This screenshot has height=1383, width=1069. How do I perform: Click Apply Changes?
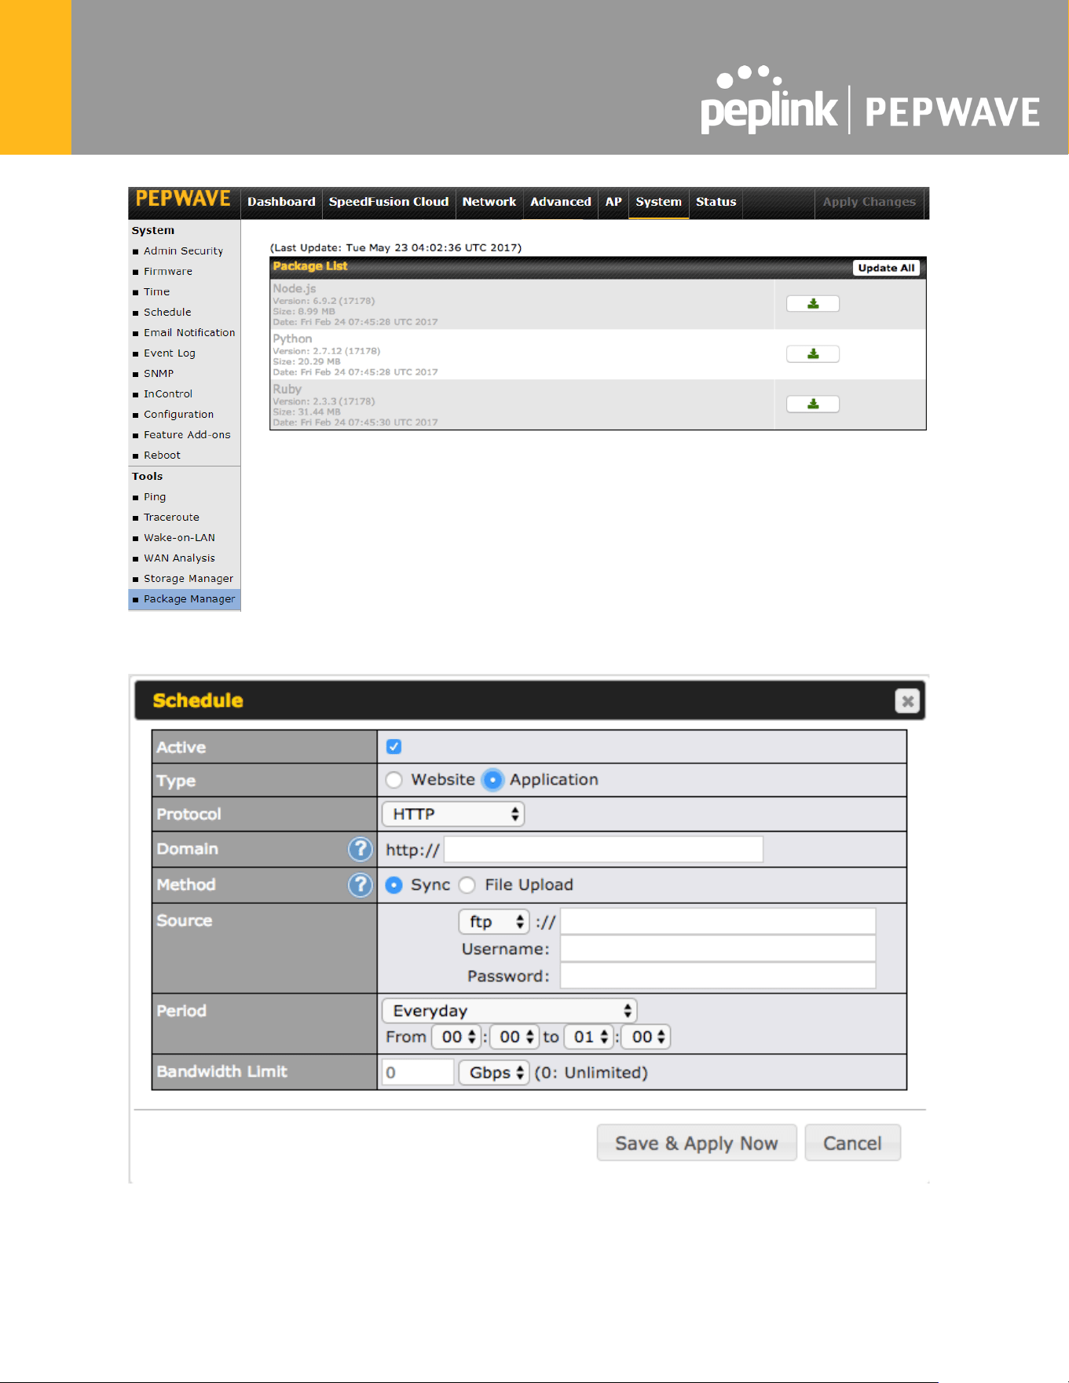(x=869, y=203)
